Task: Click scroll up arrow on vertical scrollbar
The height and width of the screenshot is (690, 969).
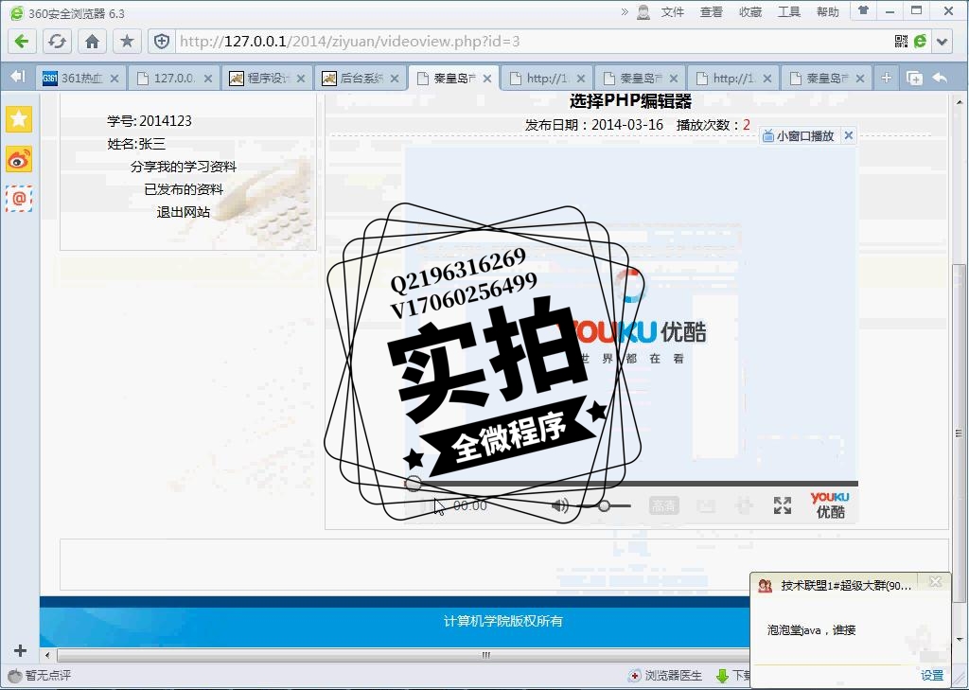Action: pos(959,101)
